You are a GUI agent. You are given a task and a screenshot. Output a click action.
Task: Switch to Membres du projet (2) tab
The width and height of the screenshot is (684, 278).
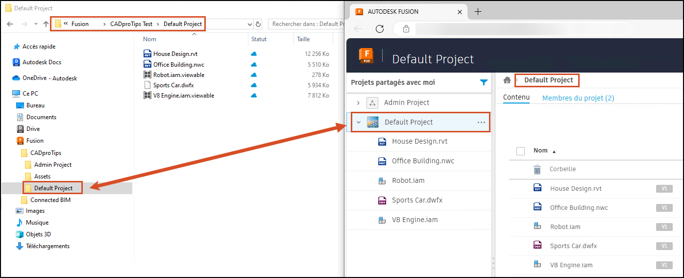point(578,98)
